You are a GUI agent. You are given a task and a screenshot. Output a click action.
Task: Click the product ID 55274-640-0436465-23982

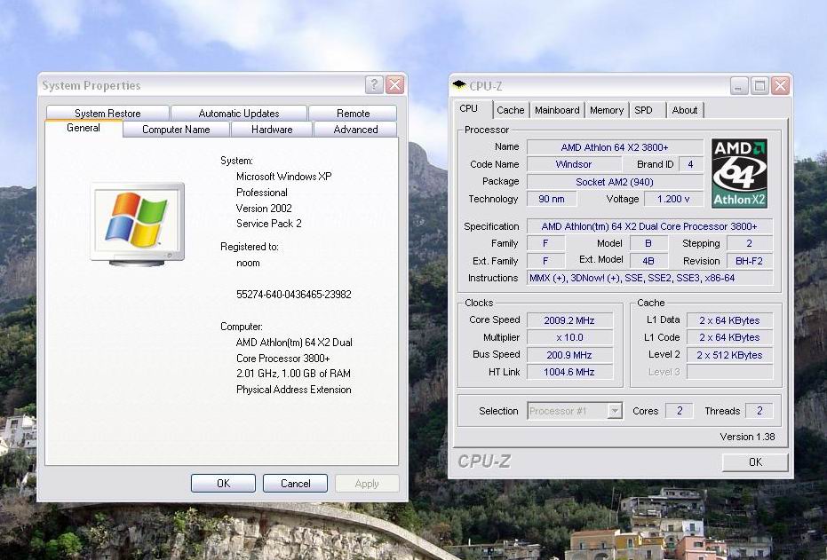294,295
